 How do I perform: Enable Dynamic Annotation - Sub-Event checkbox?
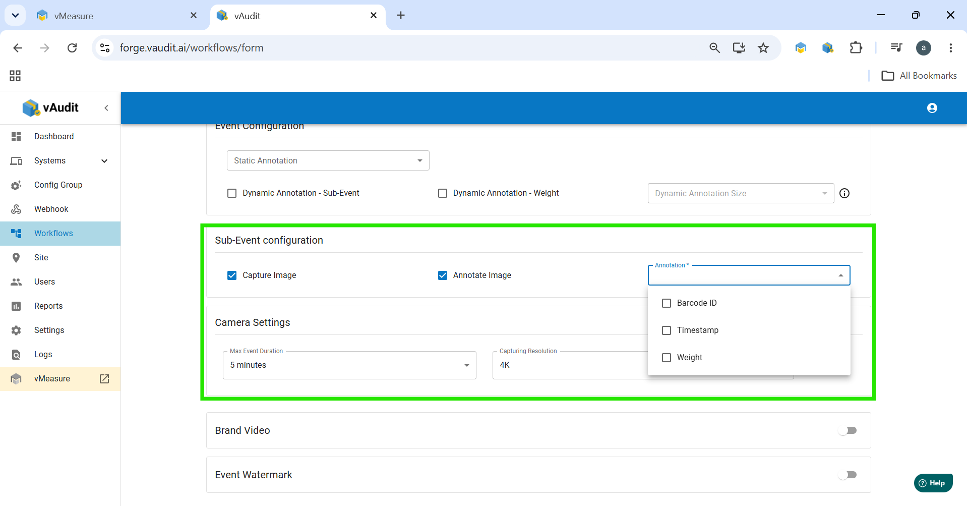tap(232, 193)
